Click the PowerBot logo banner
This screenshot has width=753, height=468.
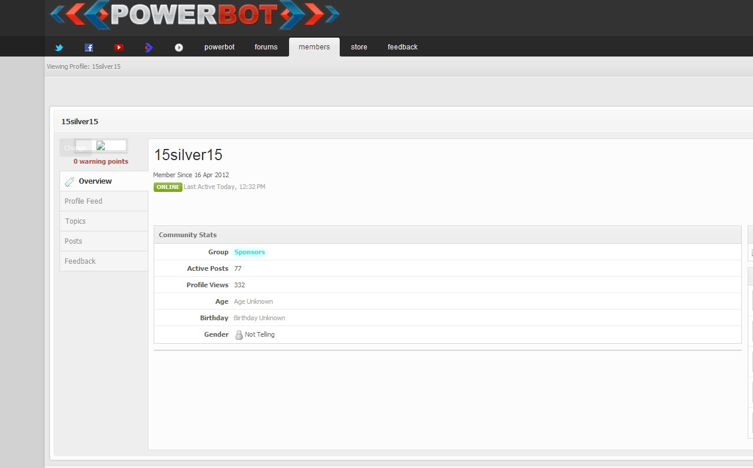[195, 15]
